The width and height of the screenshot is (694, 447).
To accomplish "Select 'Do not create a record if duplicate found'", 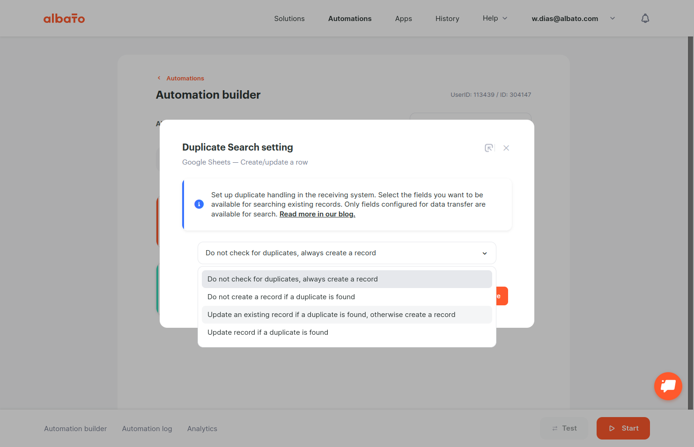I will click(x=347, y=297).
